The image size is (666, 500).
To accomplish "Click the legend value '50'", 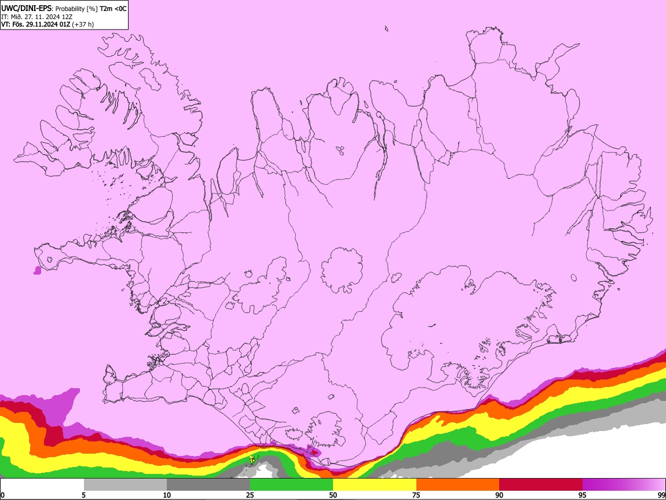I will [x=333, y=495].
